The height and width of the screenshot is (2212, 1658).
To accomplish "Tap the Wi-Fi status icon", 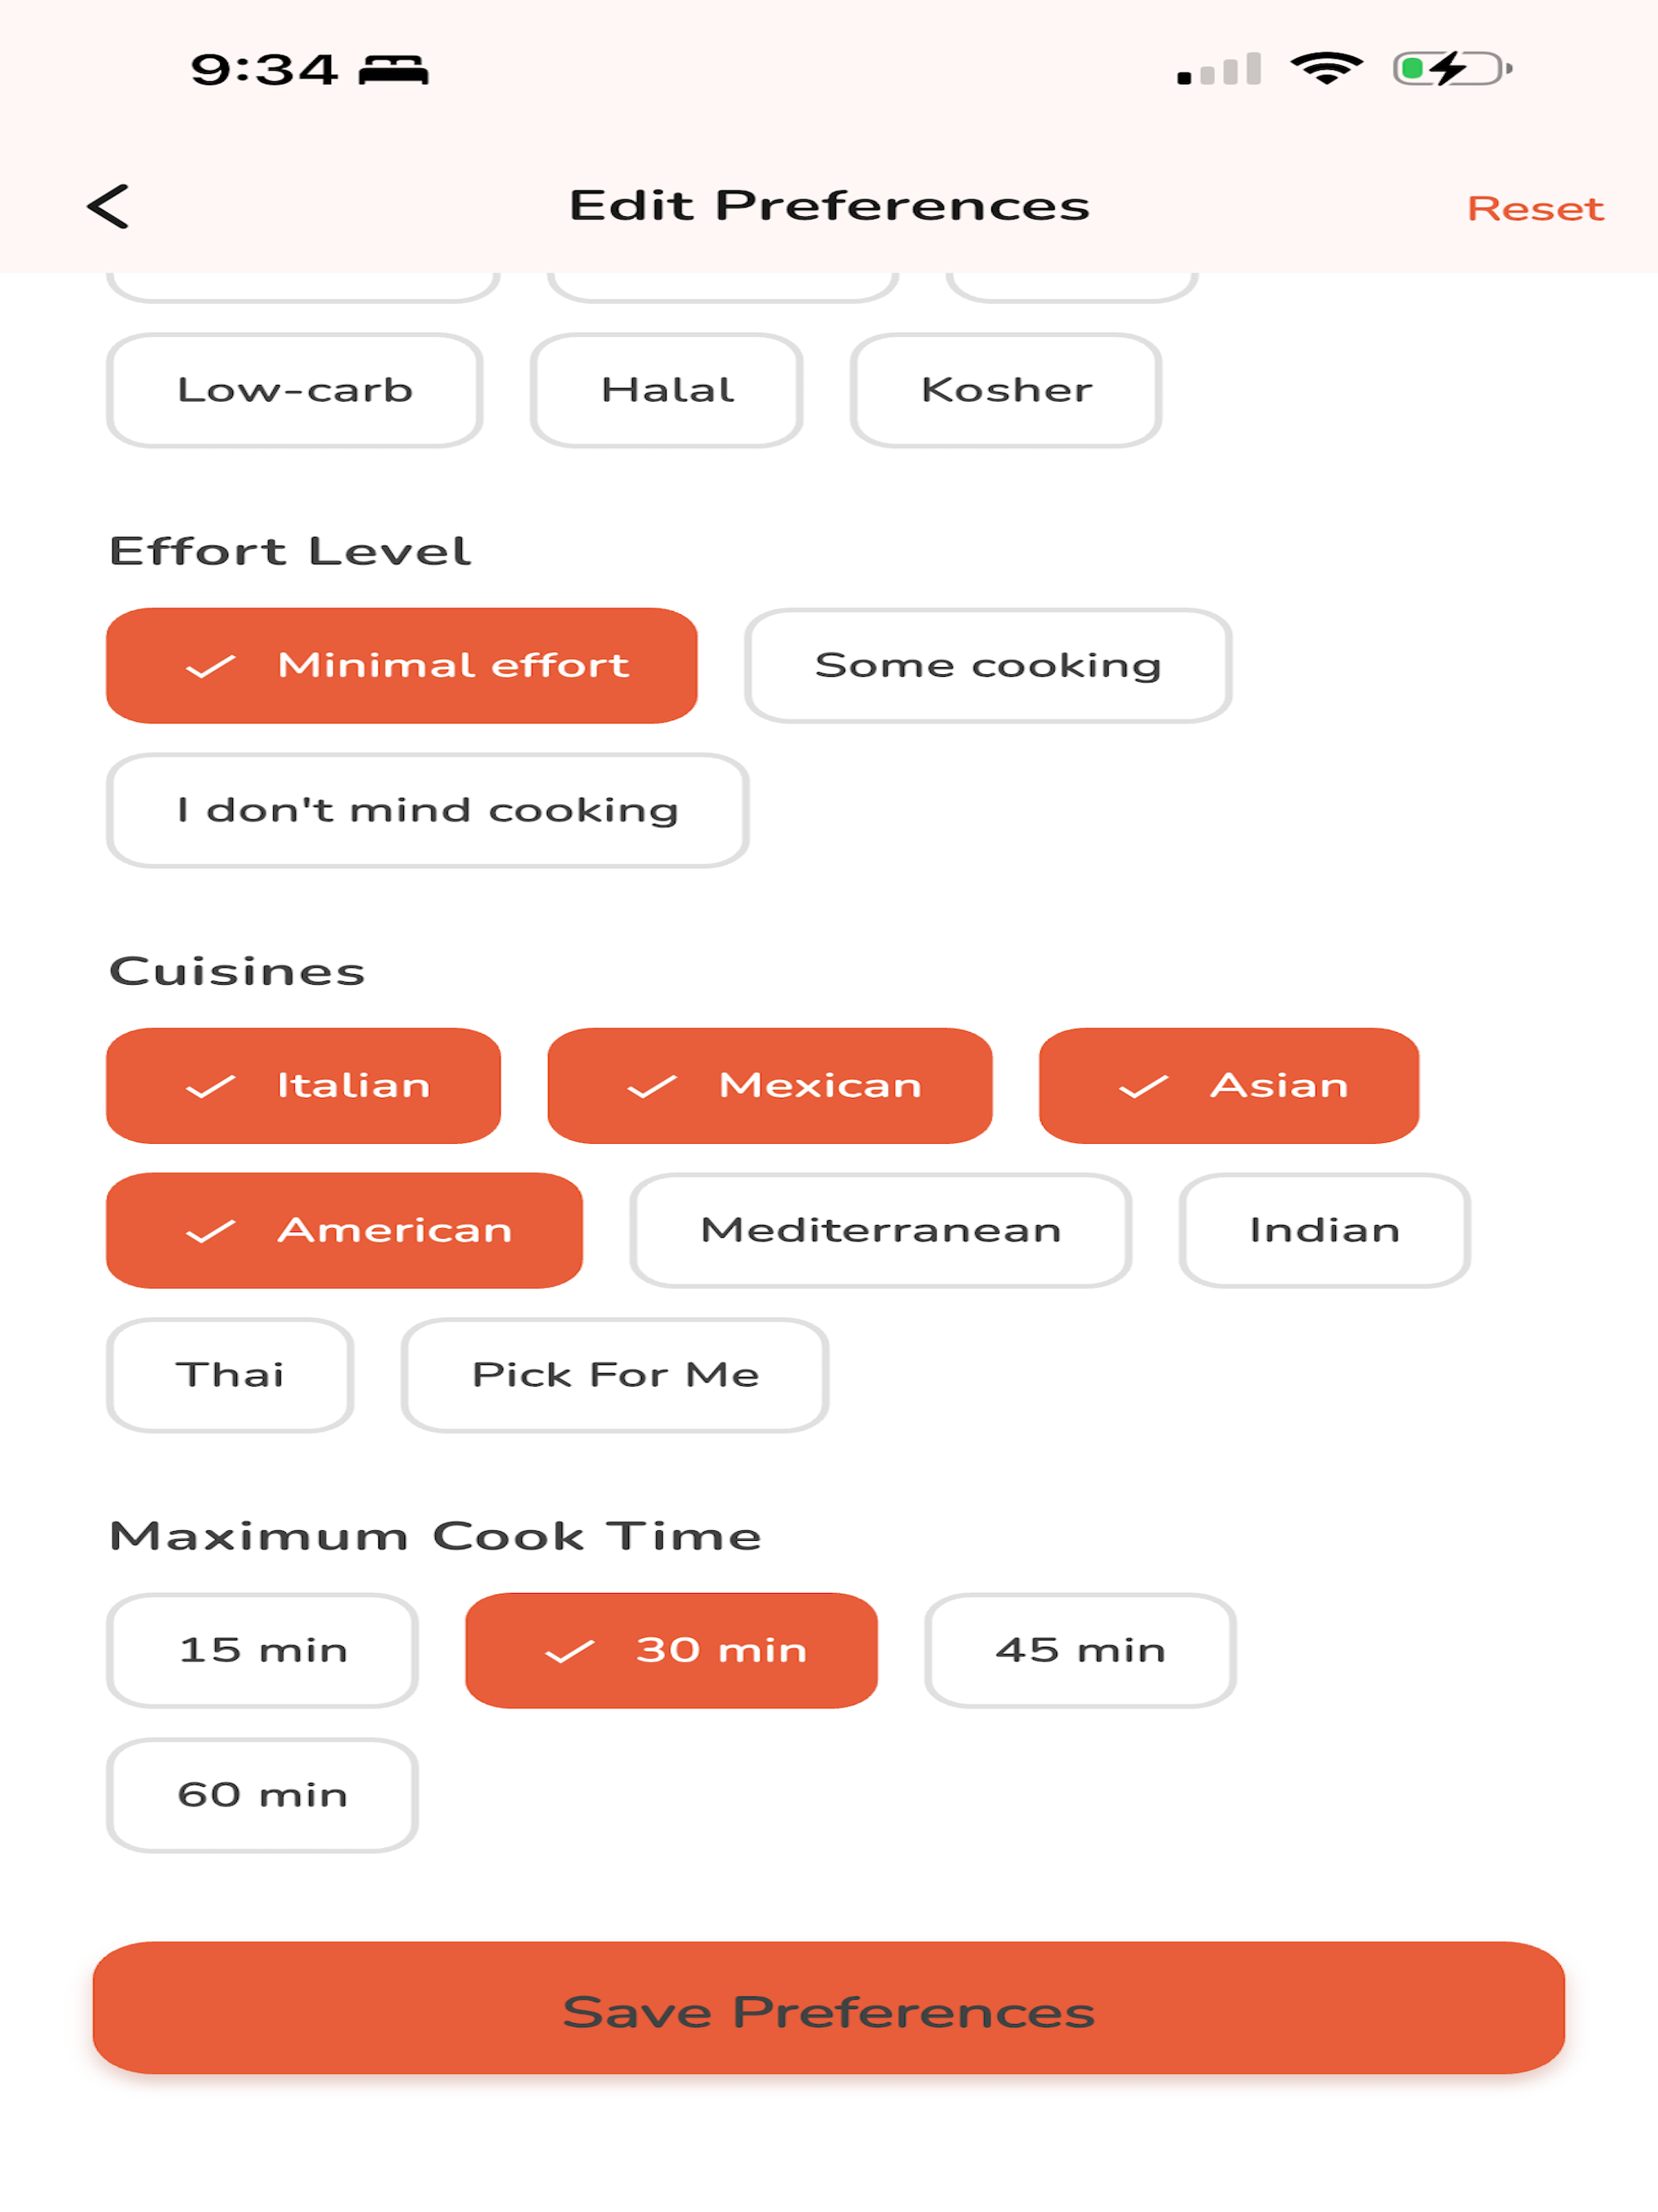I will (x=1326, y=69).
